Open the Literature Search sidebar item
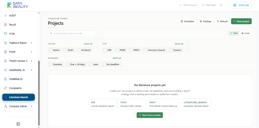 (x=18, y=97)
